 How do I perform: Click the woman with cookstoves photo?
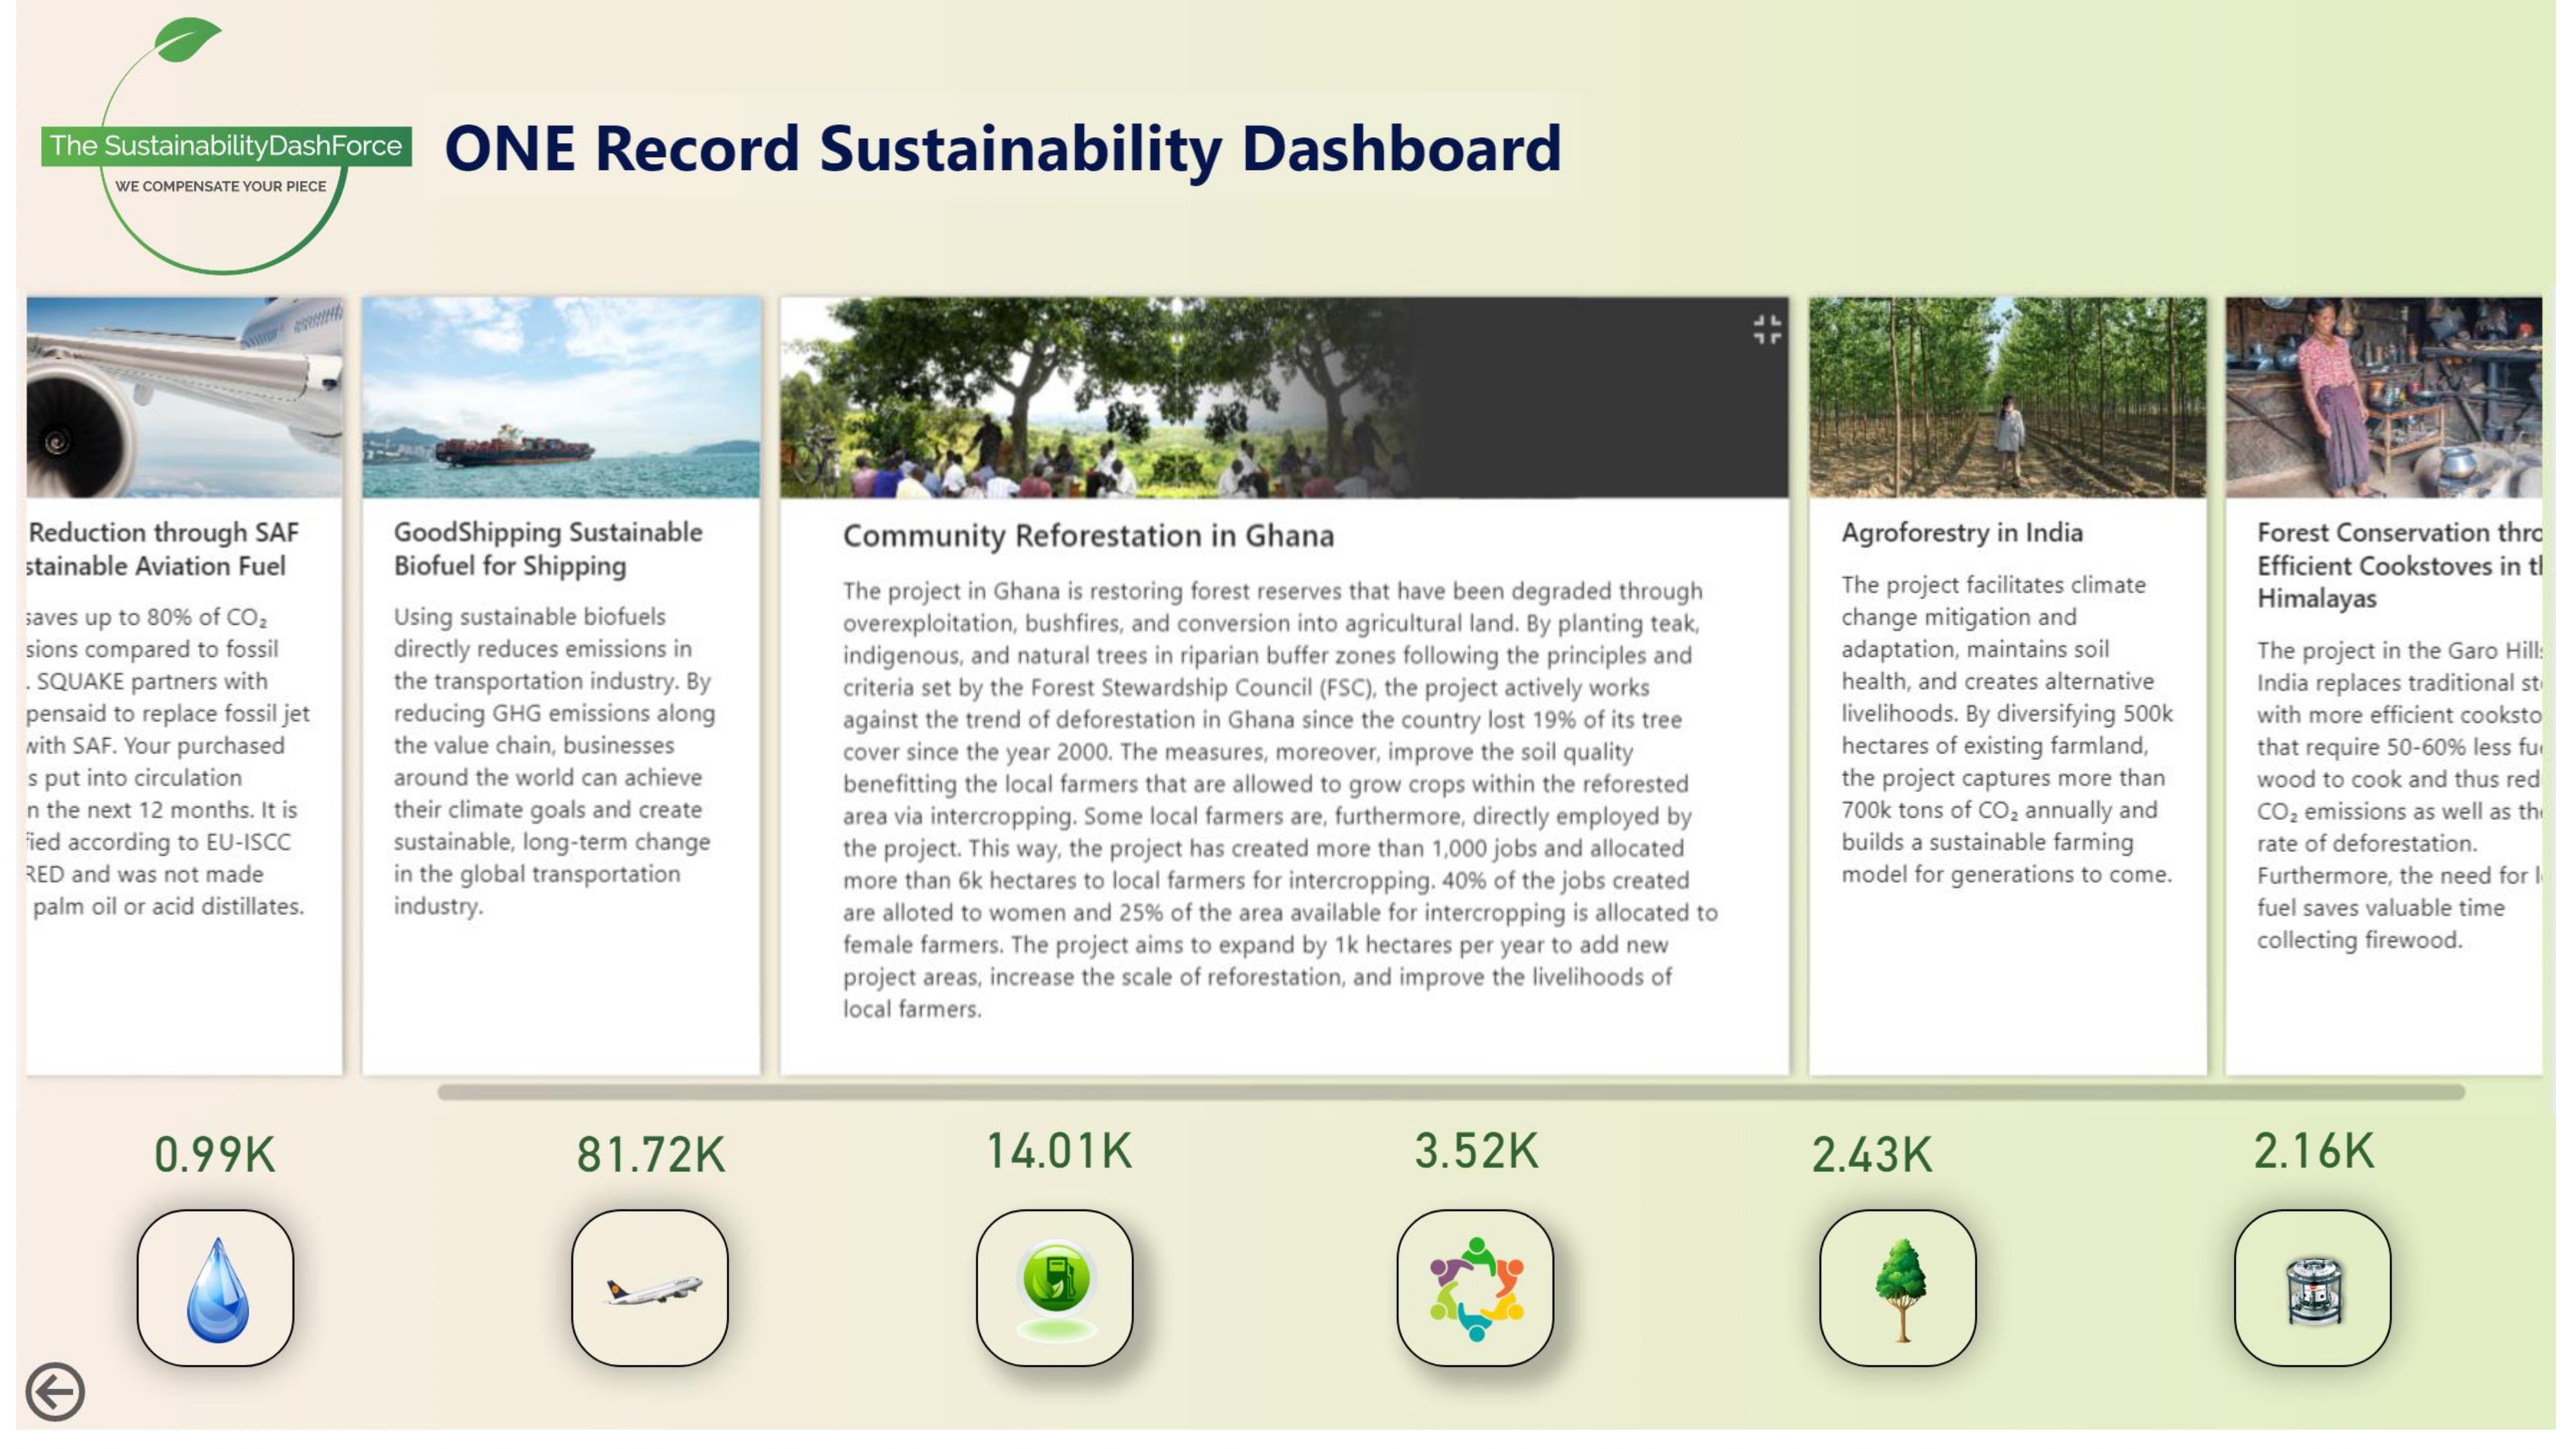coord(2383,397)
